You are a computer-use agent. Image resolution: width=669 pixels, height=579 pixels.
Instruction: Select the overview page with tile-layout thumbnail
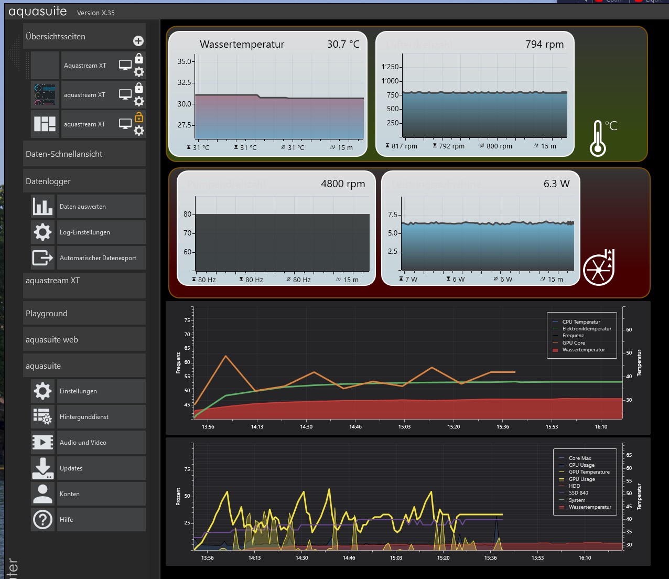(45, 124)
